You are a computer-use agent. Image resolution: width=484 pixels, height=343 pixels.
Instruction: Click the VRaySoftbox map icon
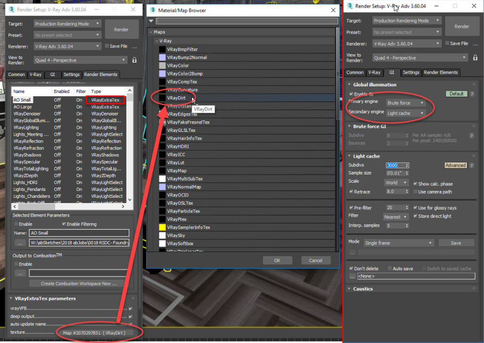tap(162, 244)
